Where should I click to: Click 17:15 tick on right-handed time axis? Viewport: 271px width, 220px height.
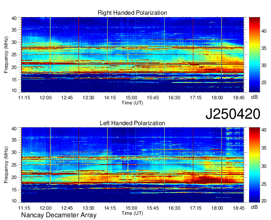pos(196,98)
